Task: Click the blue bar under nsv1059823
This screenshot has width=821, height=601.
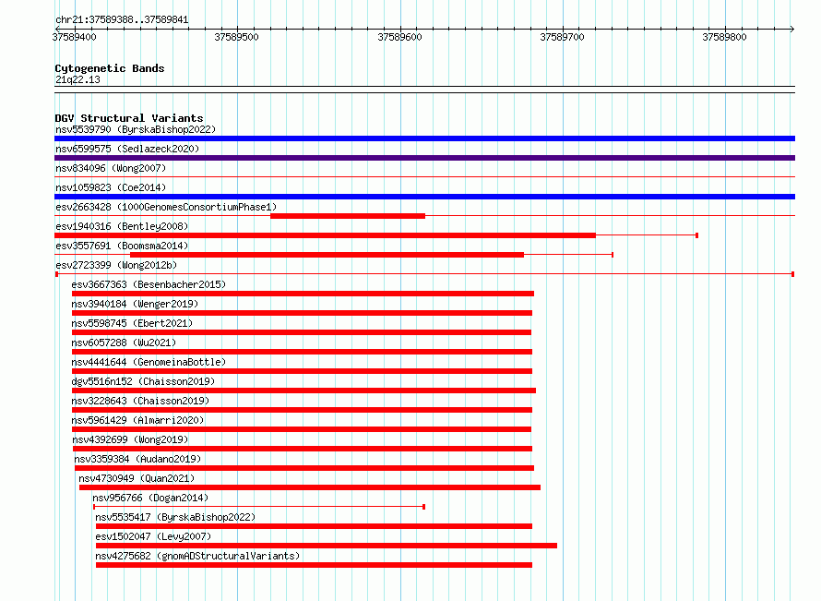Action: 424,197
